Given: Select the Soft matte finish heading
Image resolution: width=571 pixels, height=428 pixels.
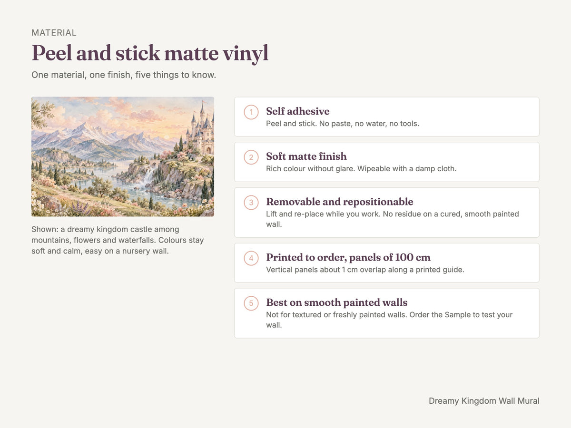Looking at the screenshot, I should [x=306, y=156].
